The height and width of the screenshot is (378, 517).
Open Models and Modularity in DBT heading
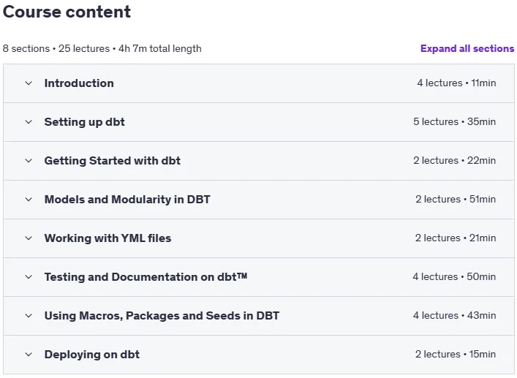pos(127,200)
